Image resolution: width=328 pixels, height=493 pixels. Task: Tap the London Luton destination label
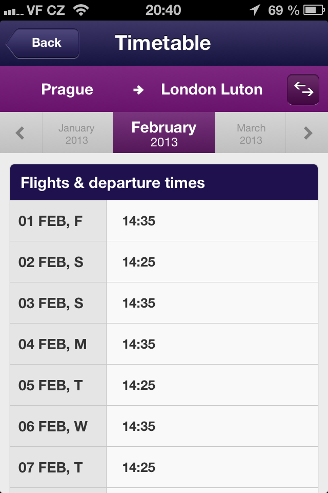coord(212,88)
